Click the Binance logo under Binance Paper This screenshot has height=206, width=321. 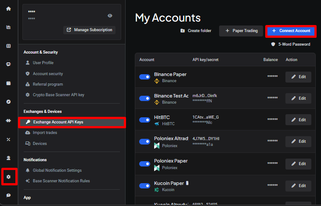click(x=157, y=81)
